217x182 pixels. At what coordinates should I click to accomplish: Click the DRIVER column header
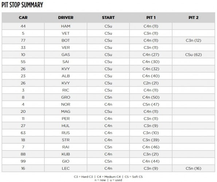tap(66, 17)
